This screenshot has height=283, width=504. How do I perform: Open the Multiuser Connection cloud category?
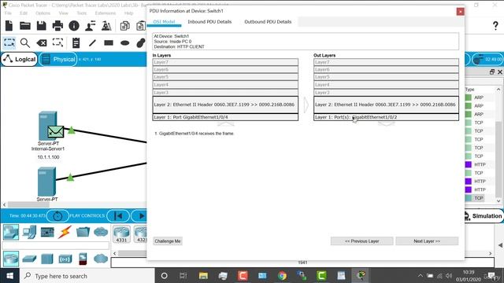(101, 232)
